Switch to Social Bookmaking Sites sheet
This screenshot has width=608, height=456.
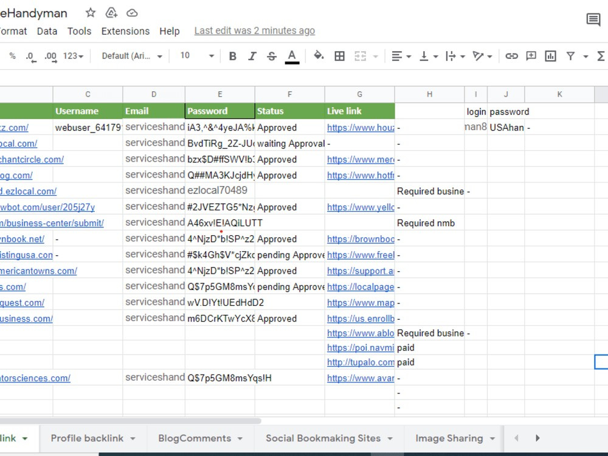(323, 438)
